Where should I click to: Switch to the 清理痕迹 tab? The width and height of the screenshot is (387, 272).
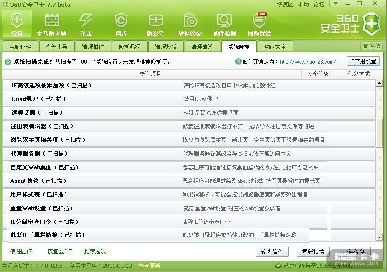click(203, 46)
